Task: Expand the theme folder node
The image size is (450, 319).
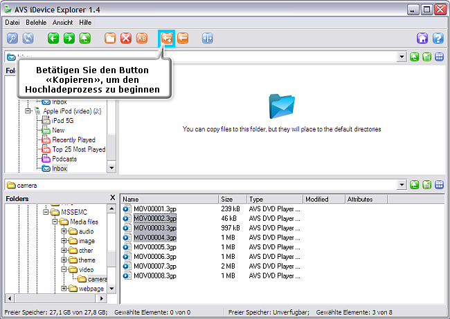Action: click(64, 260)
